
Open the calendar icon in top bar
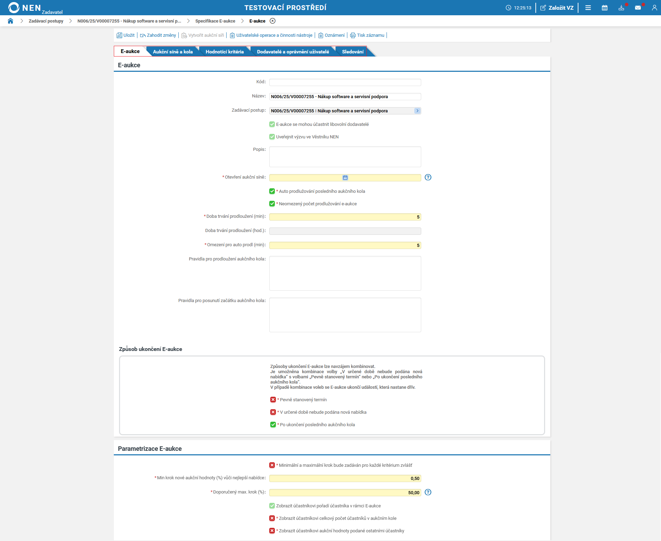pos(604,8)
